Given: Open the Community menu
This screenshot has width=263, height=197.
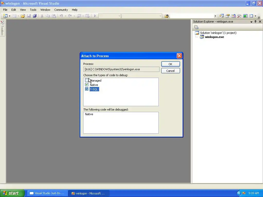Looking at the screenshot, I should coord(61,10).
